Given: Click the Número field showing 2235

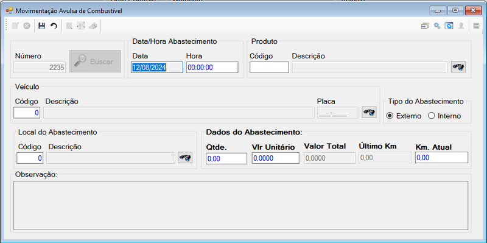Looking at the screenshot, I should click(x=40, y=68).
